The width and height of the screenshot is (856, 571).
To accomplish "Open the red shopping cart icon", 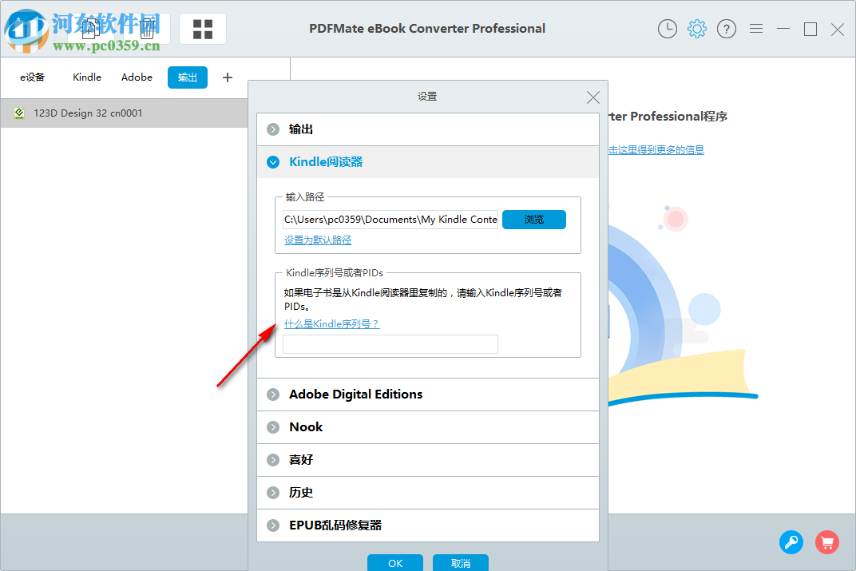I will [x=827, y=542].
